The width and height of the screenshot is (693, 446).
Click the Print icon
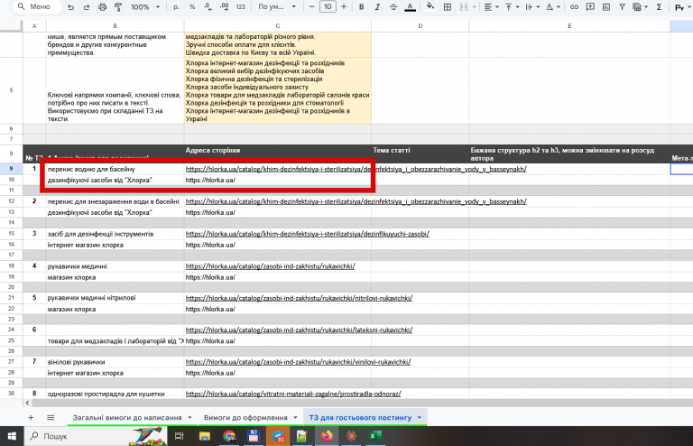click(x=103, y=7)
